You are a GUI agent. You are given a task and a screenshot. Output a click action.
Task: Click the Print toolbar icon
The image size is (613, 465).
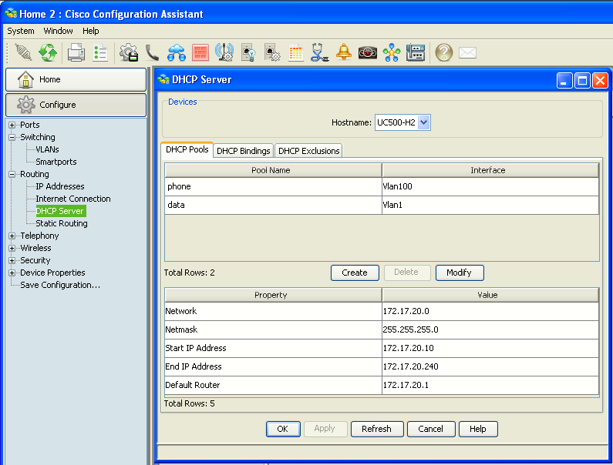(76, 52)
